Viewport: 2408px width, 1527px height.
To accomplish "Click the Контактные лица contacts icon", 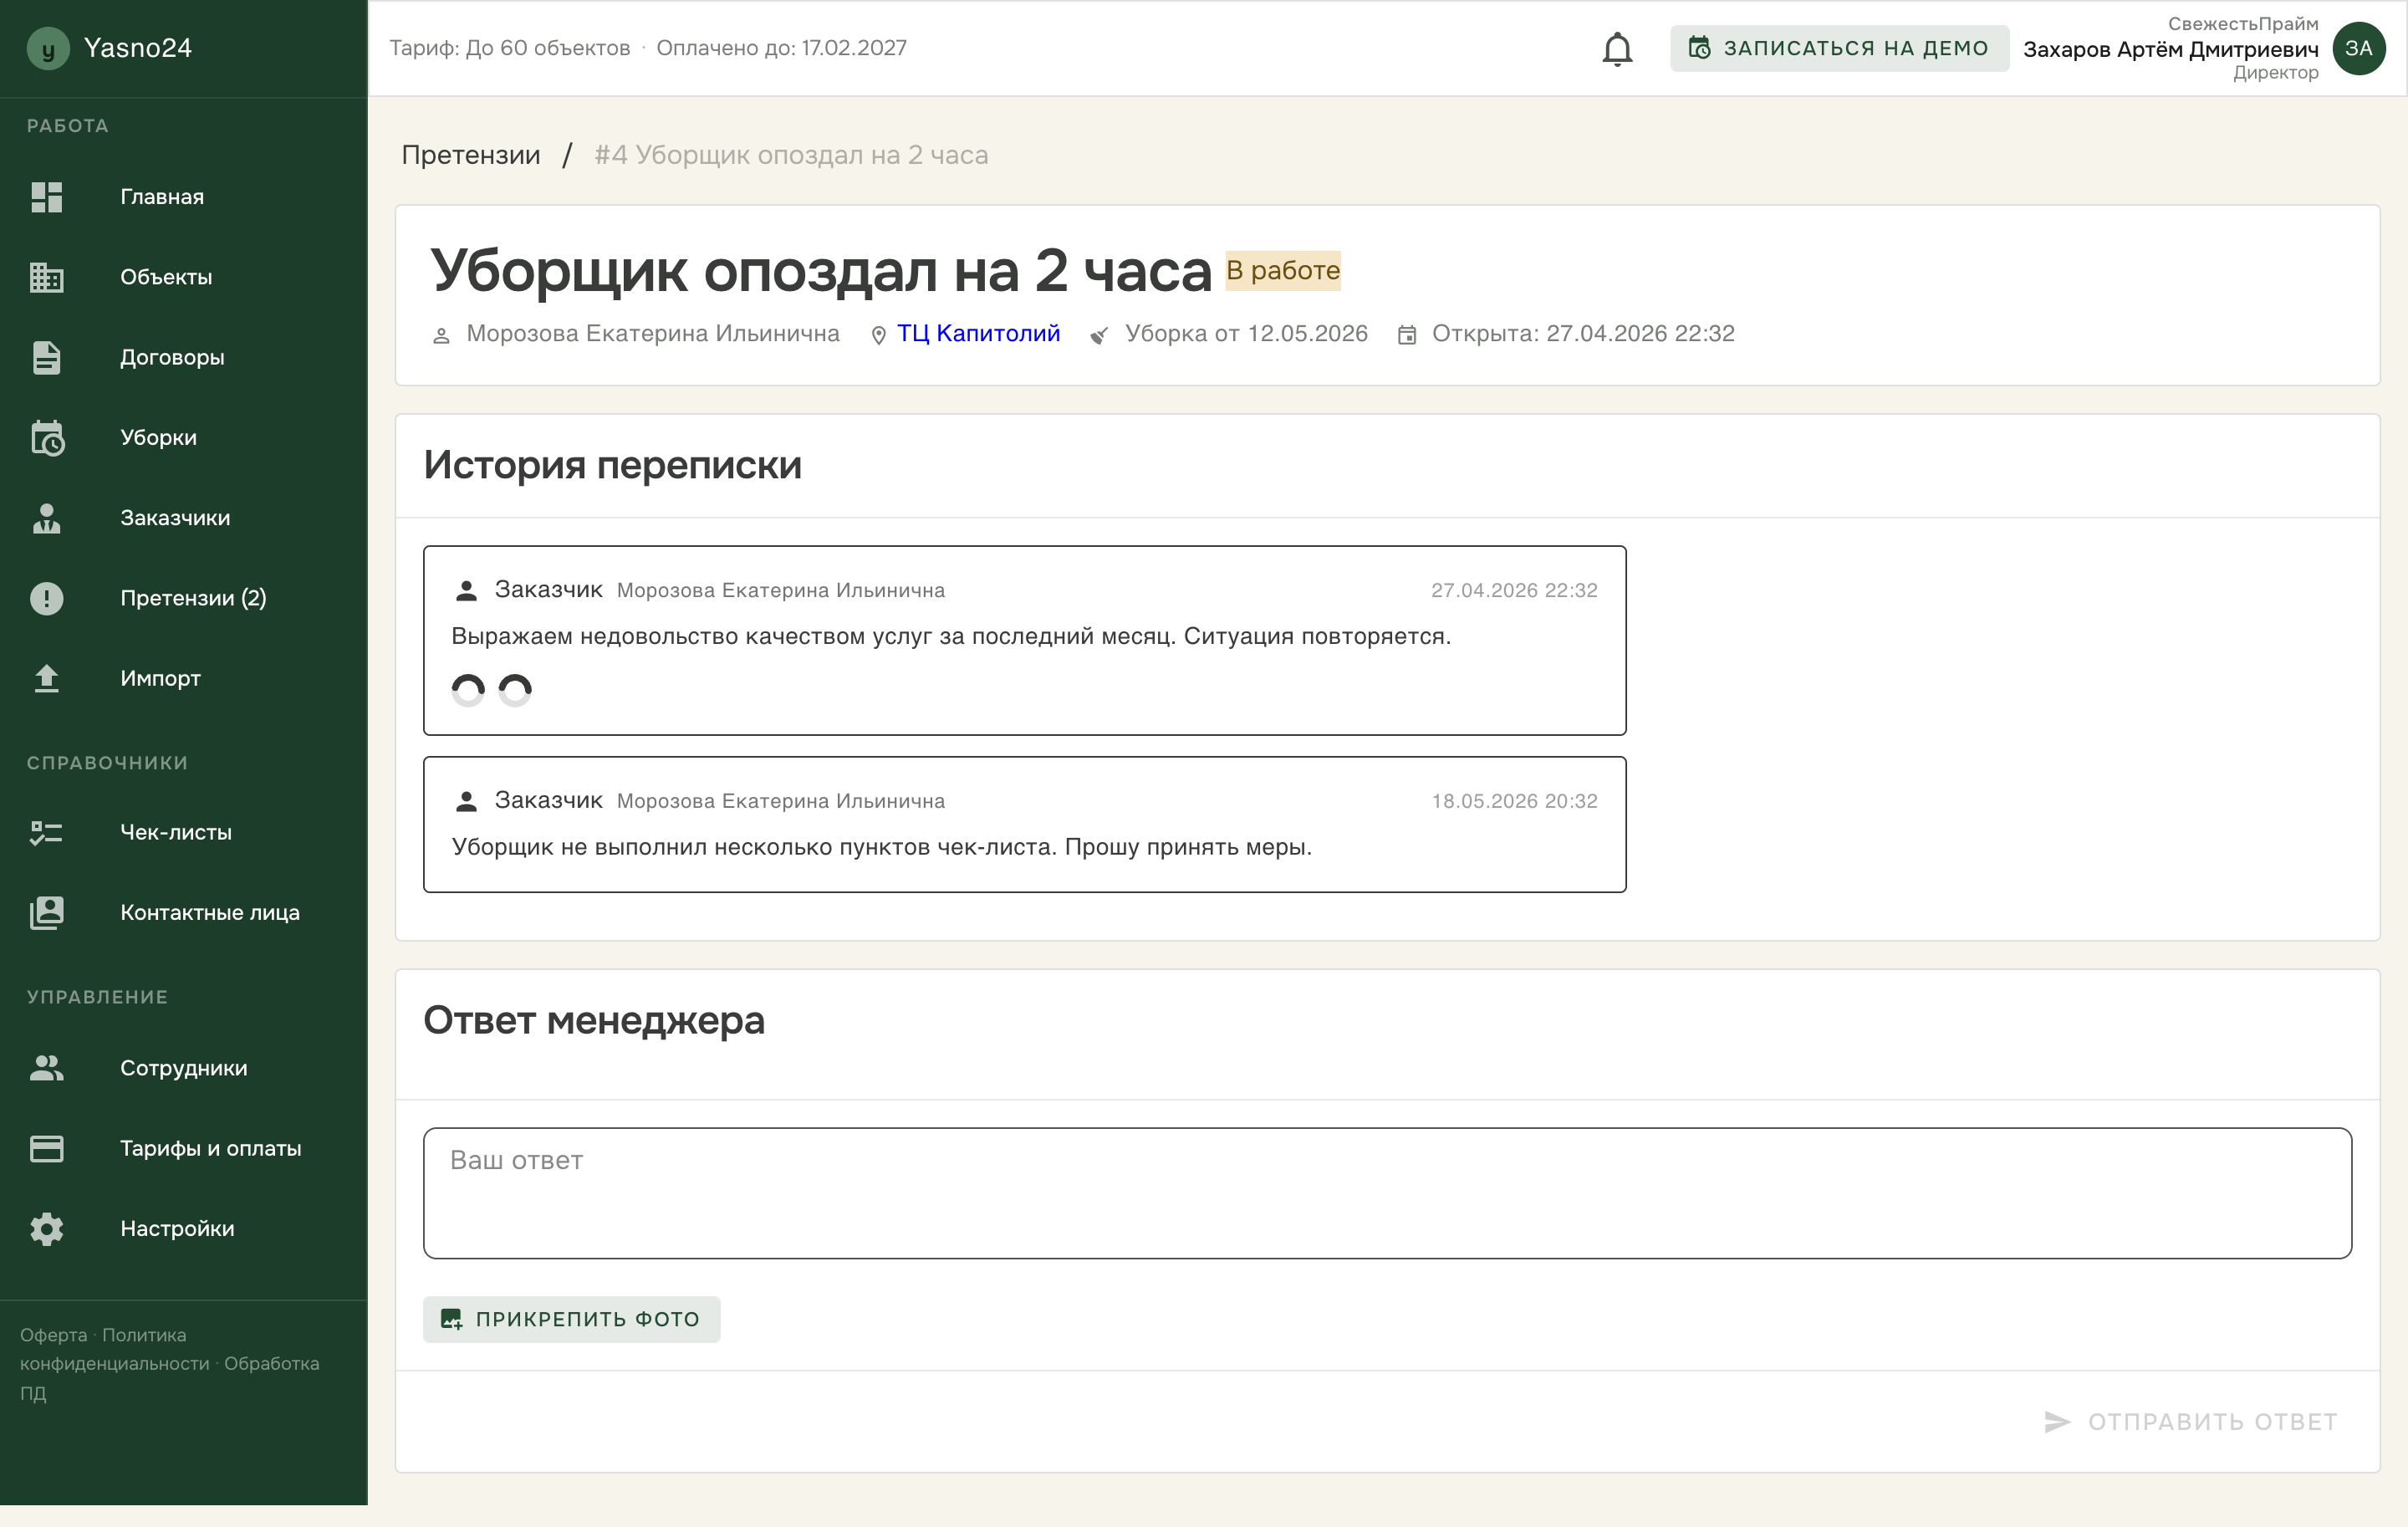I will [x=46, y=912].
